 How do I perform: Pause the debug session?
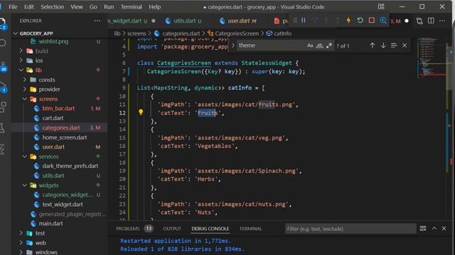coord(304,21)
